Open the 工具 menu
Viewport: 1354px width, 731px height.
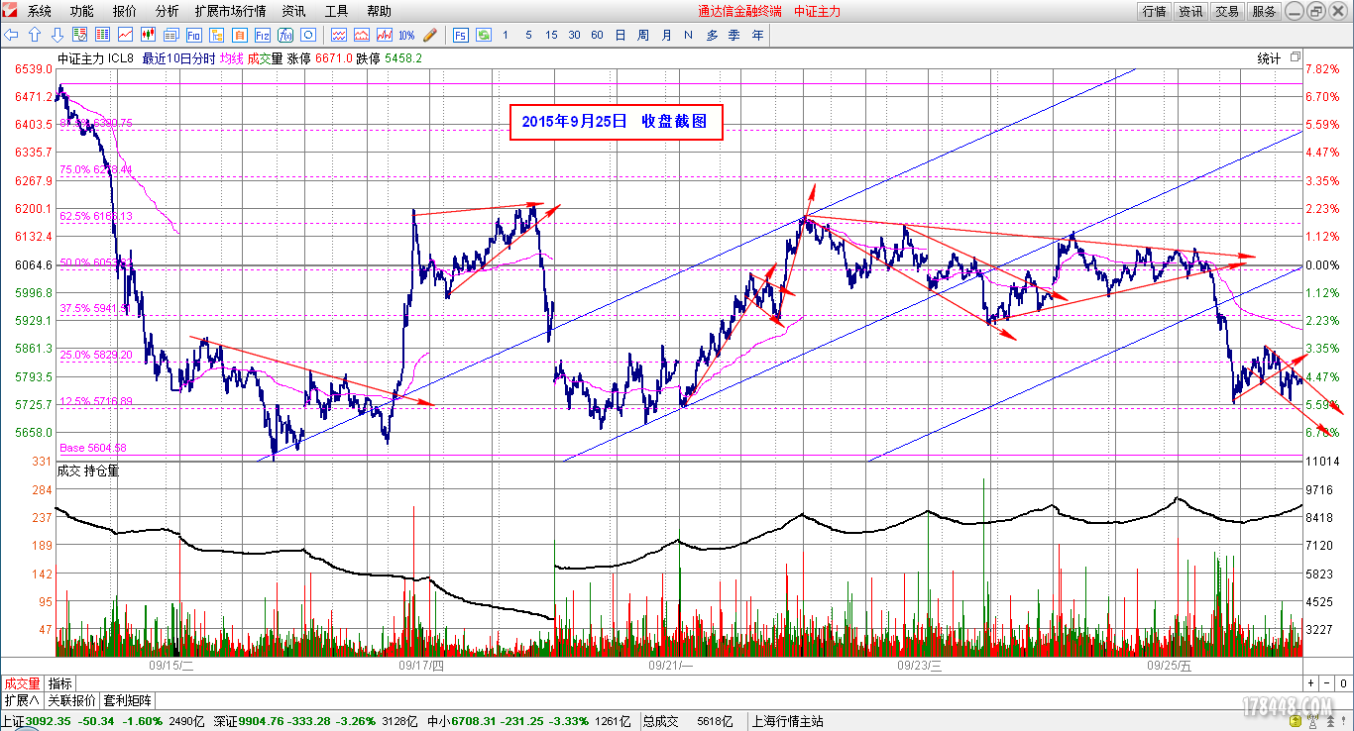coord(337,11)
